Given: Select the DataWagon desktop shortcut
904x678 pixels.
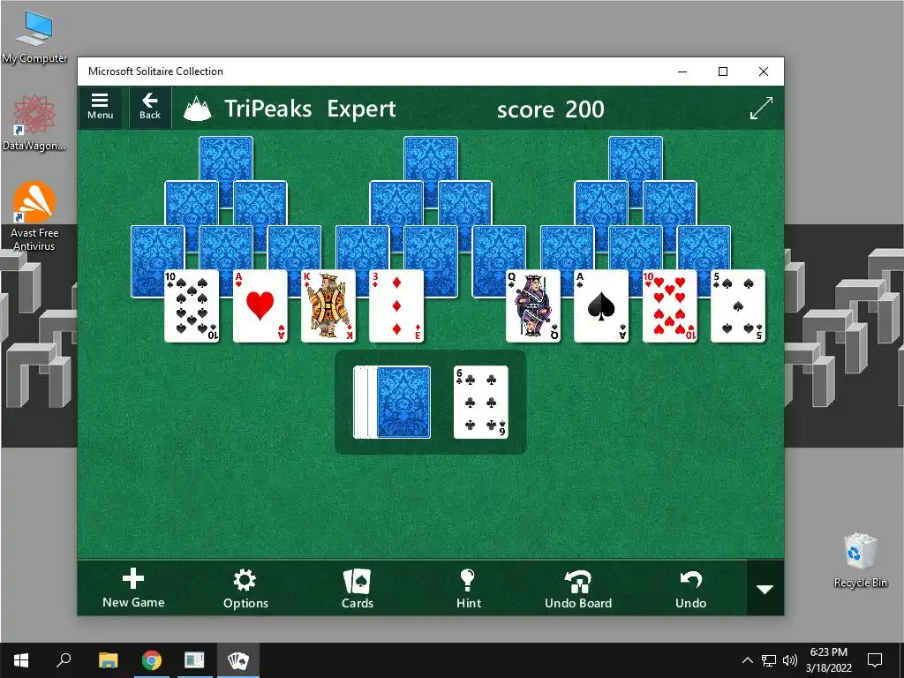Looking at the screenshot, I should coord(34,123).
